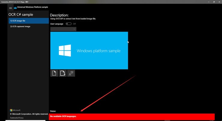
Task: Click the Windows platform sample image
Action: coord(89,50)
